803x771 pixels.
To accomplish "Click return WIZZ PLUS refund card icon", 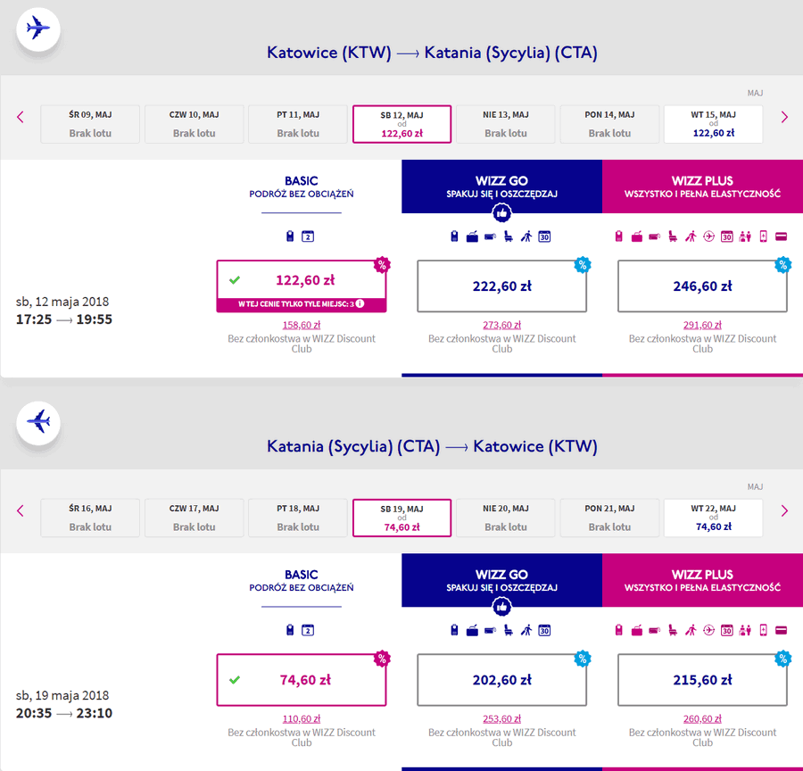I will coord(781,630).
